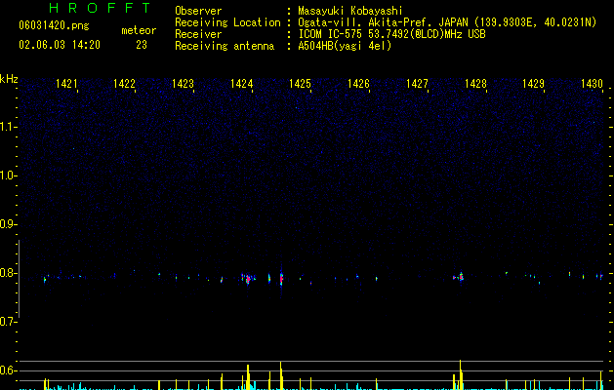Click observer name Masayuki Kobayashi
Image resolution: width=614 pixels, height=390 pixels.
[350, 11]
